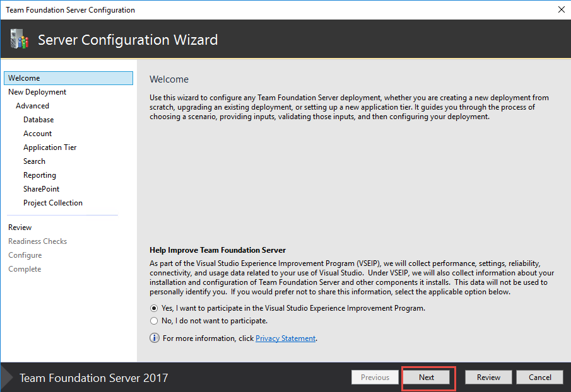The height and width of the screenshot is (392, 571).
Task: Click the Next button
Action: tap(427, 378)
